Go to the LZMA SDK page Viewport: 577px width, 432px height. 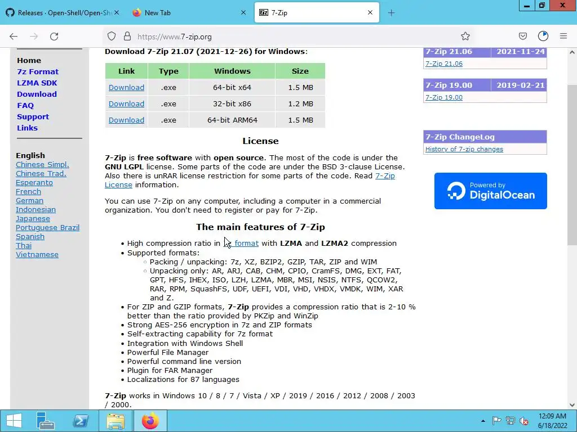point(37,83)
